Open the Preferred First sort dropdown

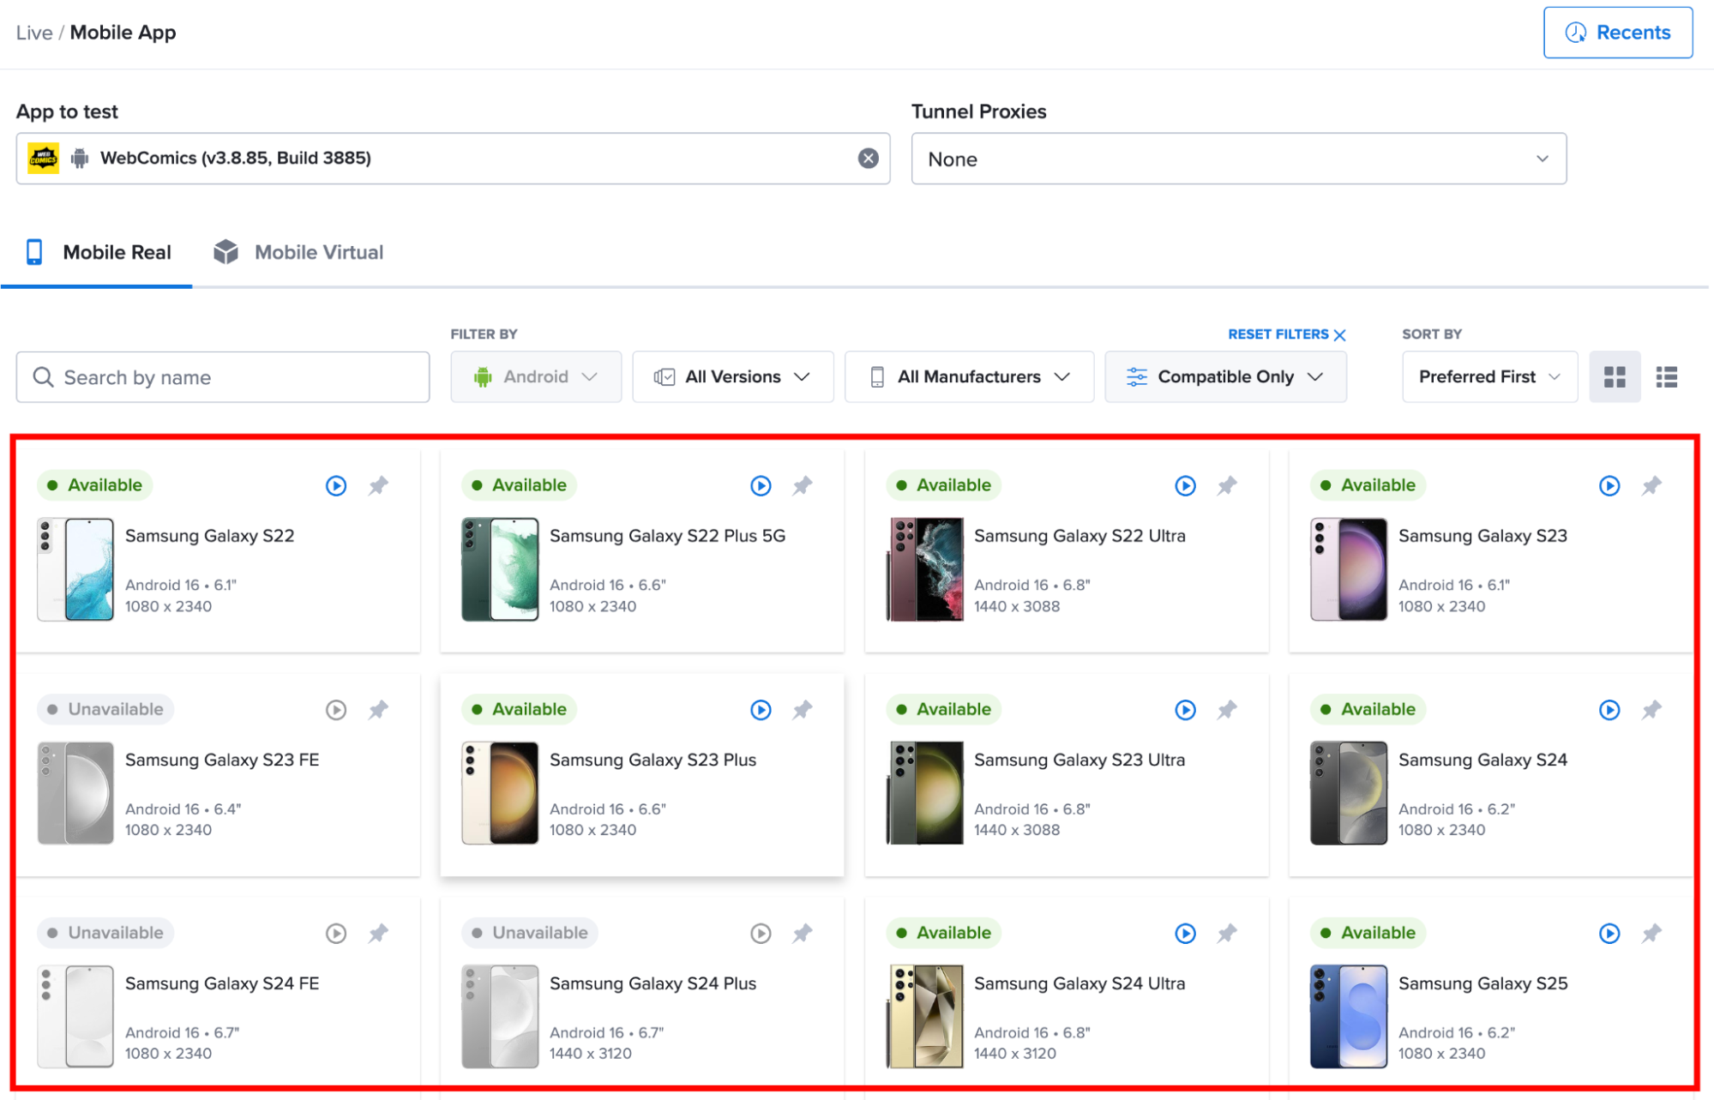click(1489, 377)
